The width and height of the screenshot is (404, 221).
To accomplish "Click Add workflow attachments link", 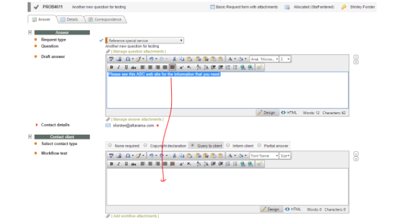I will [x=135, y=216].
